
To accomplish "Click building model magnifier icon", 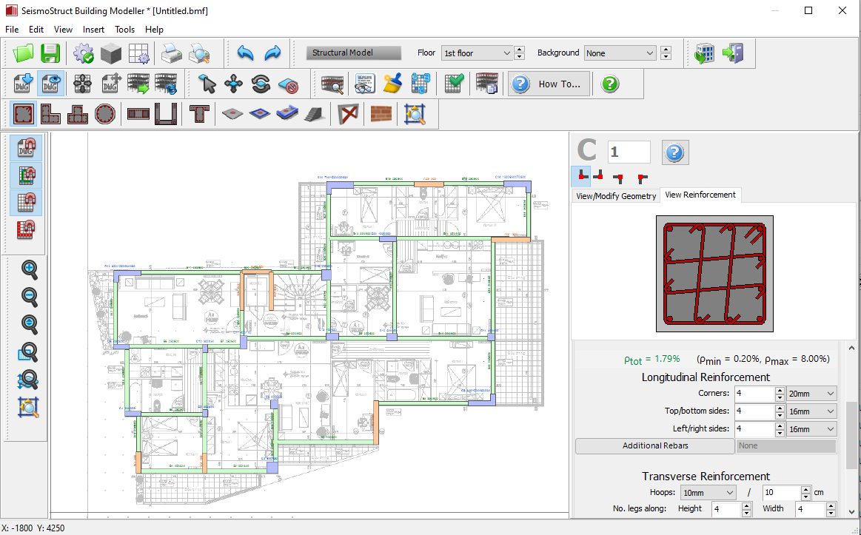I will (332, 84).
